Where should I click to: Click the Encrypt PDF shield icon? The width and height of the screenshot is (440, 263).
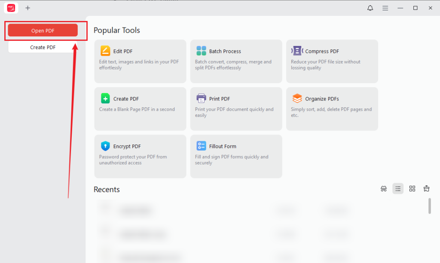[x=105, y=146]
